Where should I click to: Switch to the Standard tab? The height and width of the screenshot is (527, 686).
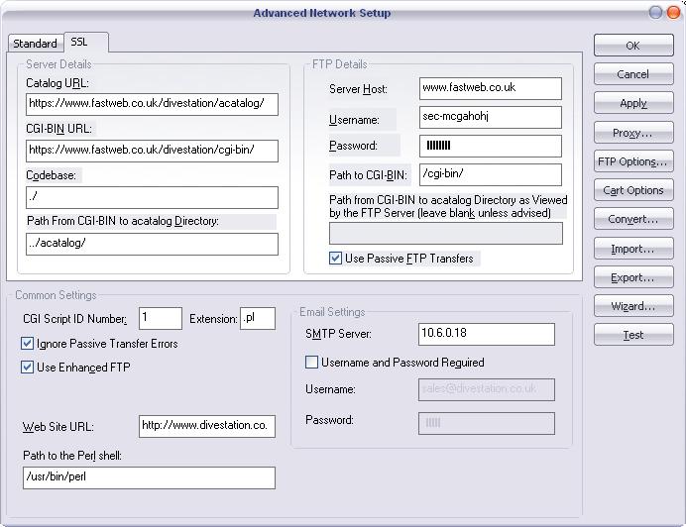coord(35,44)
